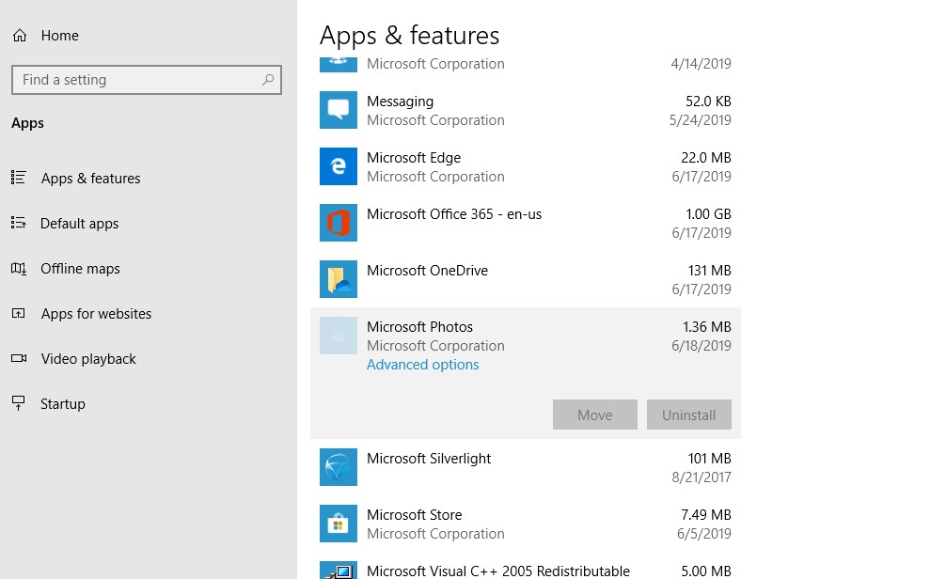This screenshot has height=579, width=946.
Task: Click Microsoft Corporation under Microsoft Store
Action: (x=435, y=534)
